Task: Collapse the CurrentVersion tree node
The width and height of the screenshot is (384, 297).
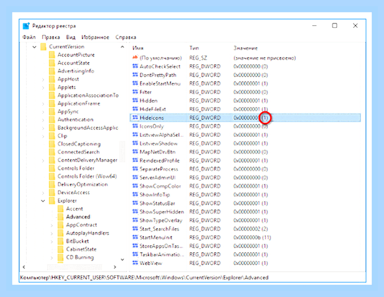Action: point(35,47)
